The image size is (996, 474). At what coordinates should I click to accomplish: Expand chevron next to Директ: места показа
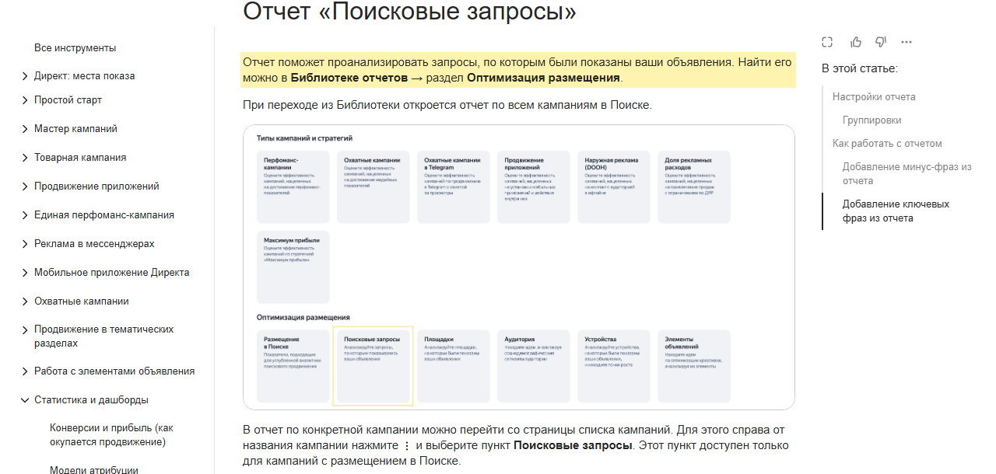[25, 76]
